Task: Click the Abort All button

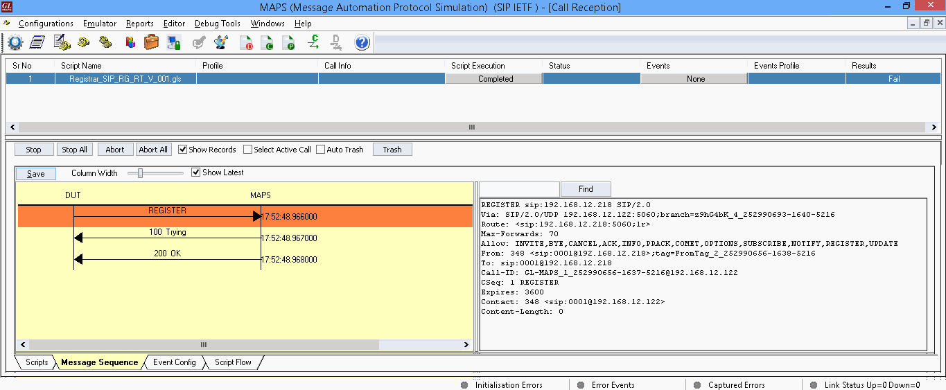Action: pos(153,150)
